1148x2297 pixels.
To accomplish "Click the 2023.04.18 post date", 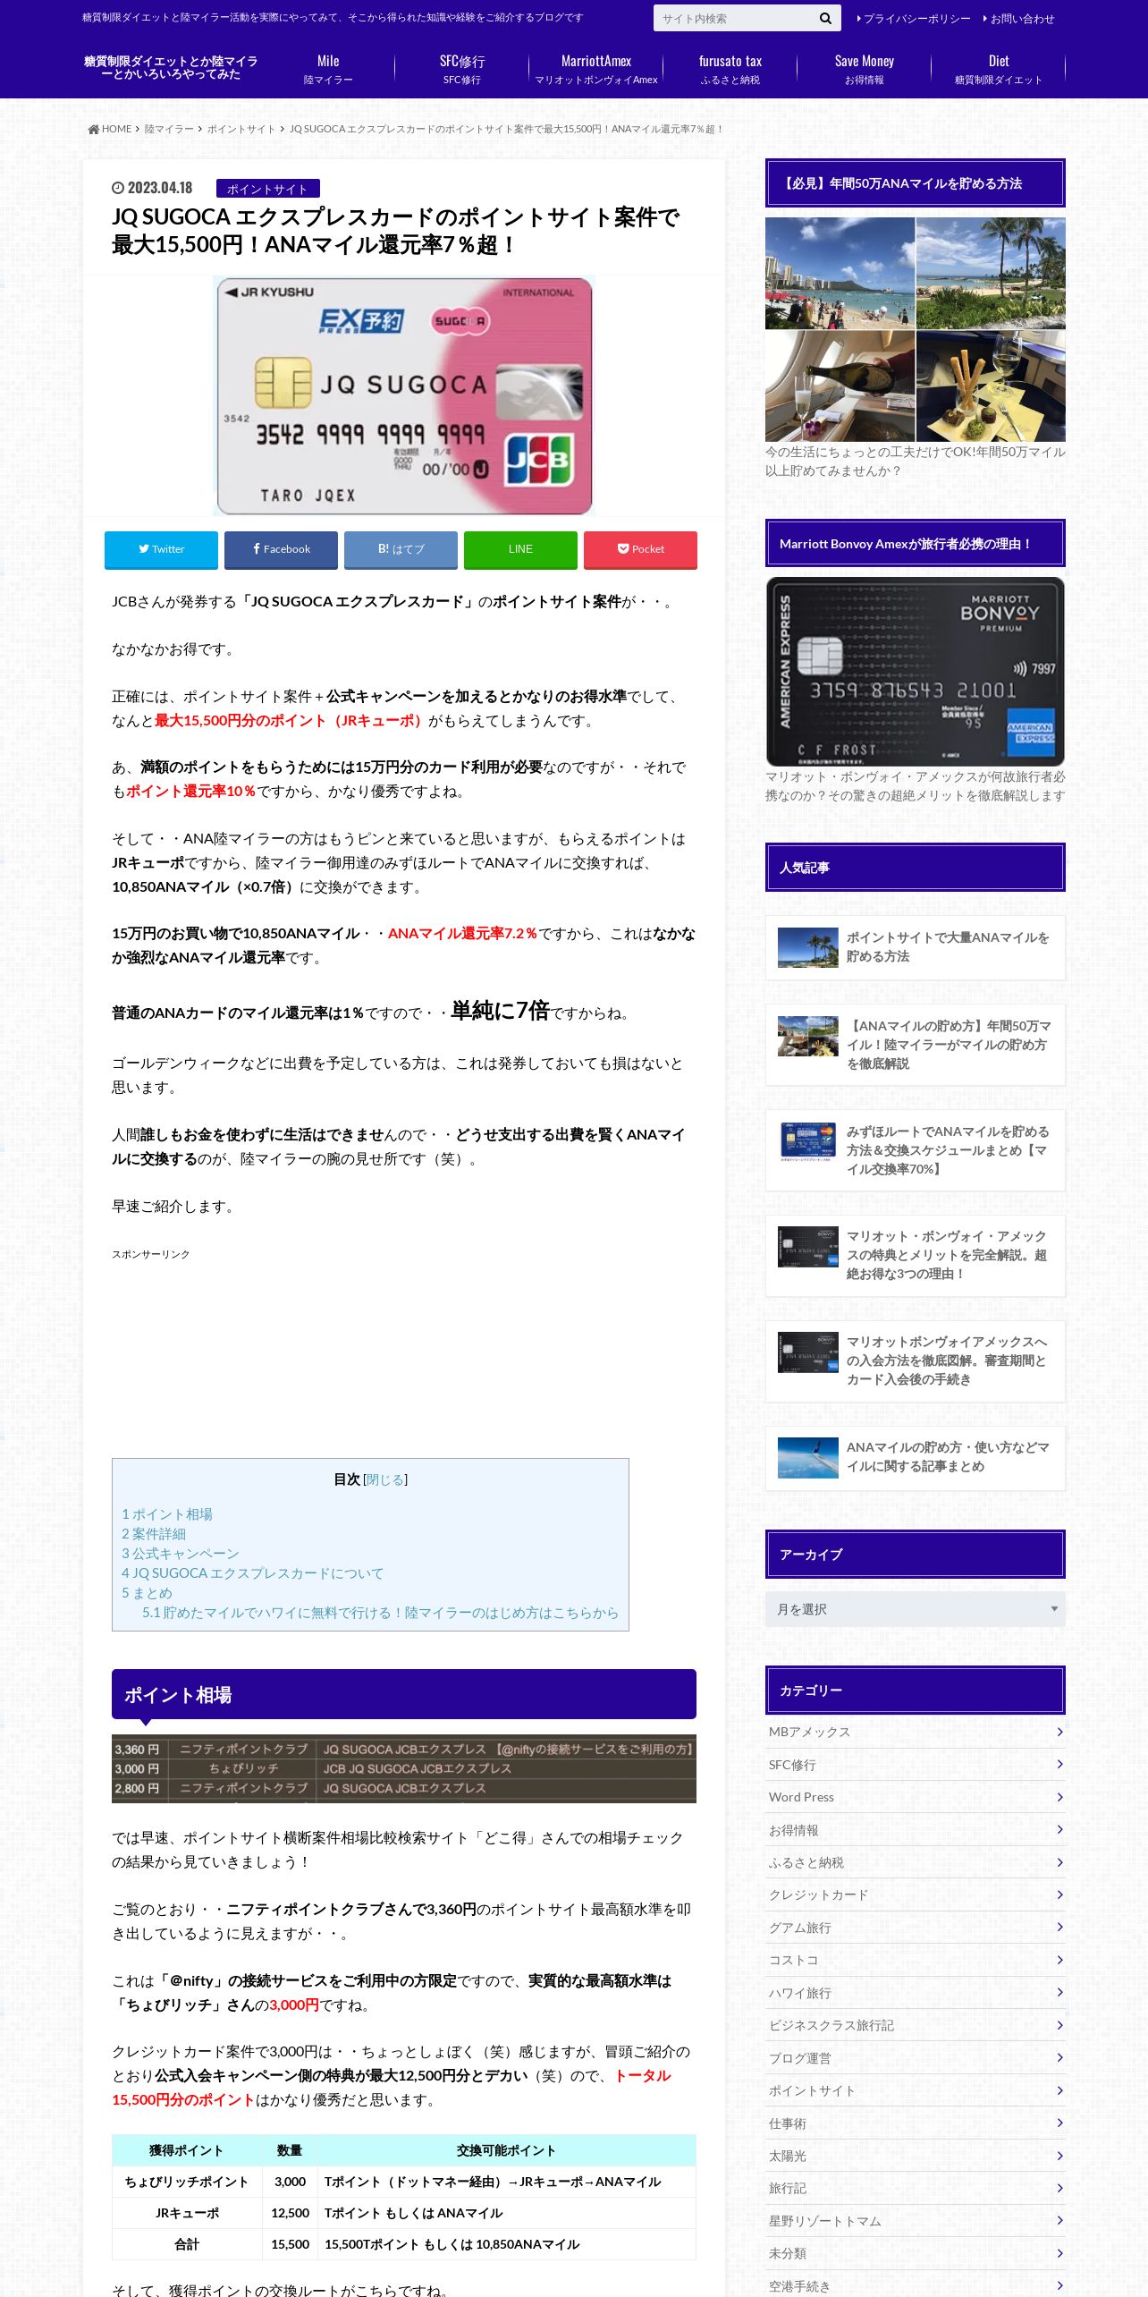I will pos(152,188).
